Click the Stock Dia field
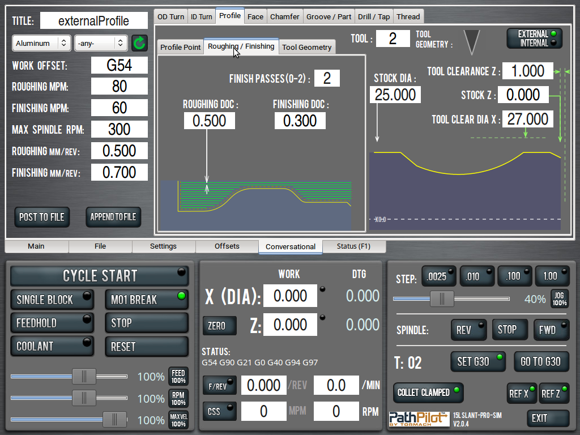Image resolution: width=580 pixels, height=435 pixels. [x=395, y=95]
